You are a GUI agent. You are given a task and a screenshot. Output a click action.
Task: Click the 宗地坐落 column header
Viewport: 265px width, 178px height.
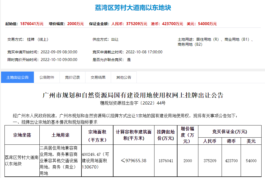(22, 135)
